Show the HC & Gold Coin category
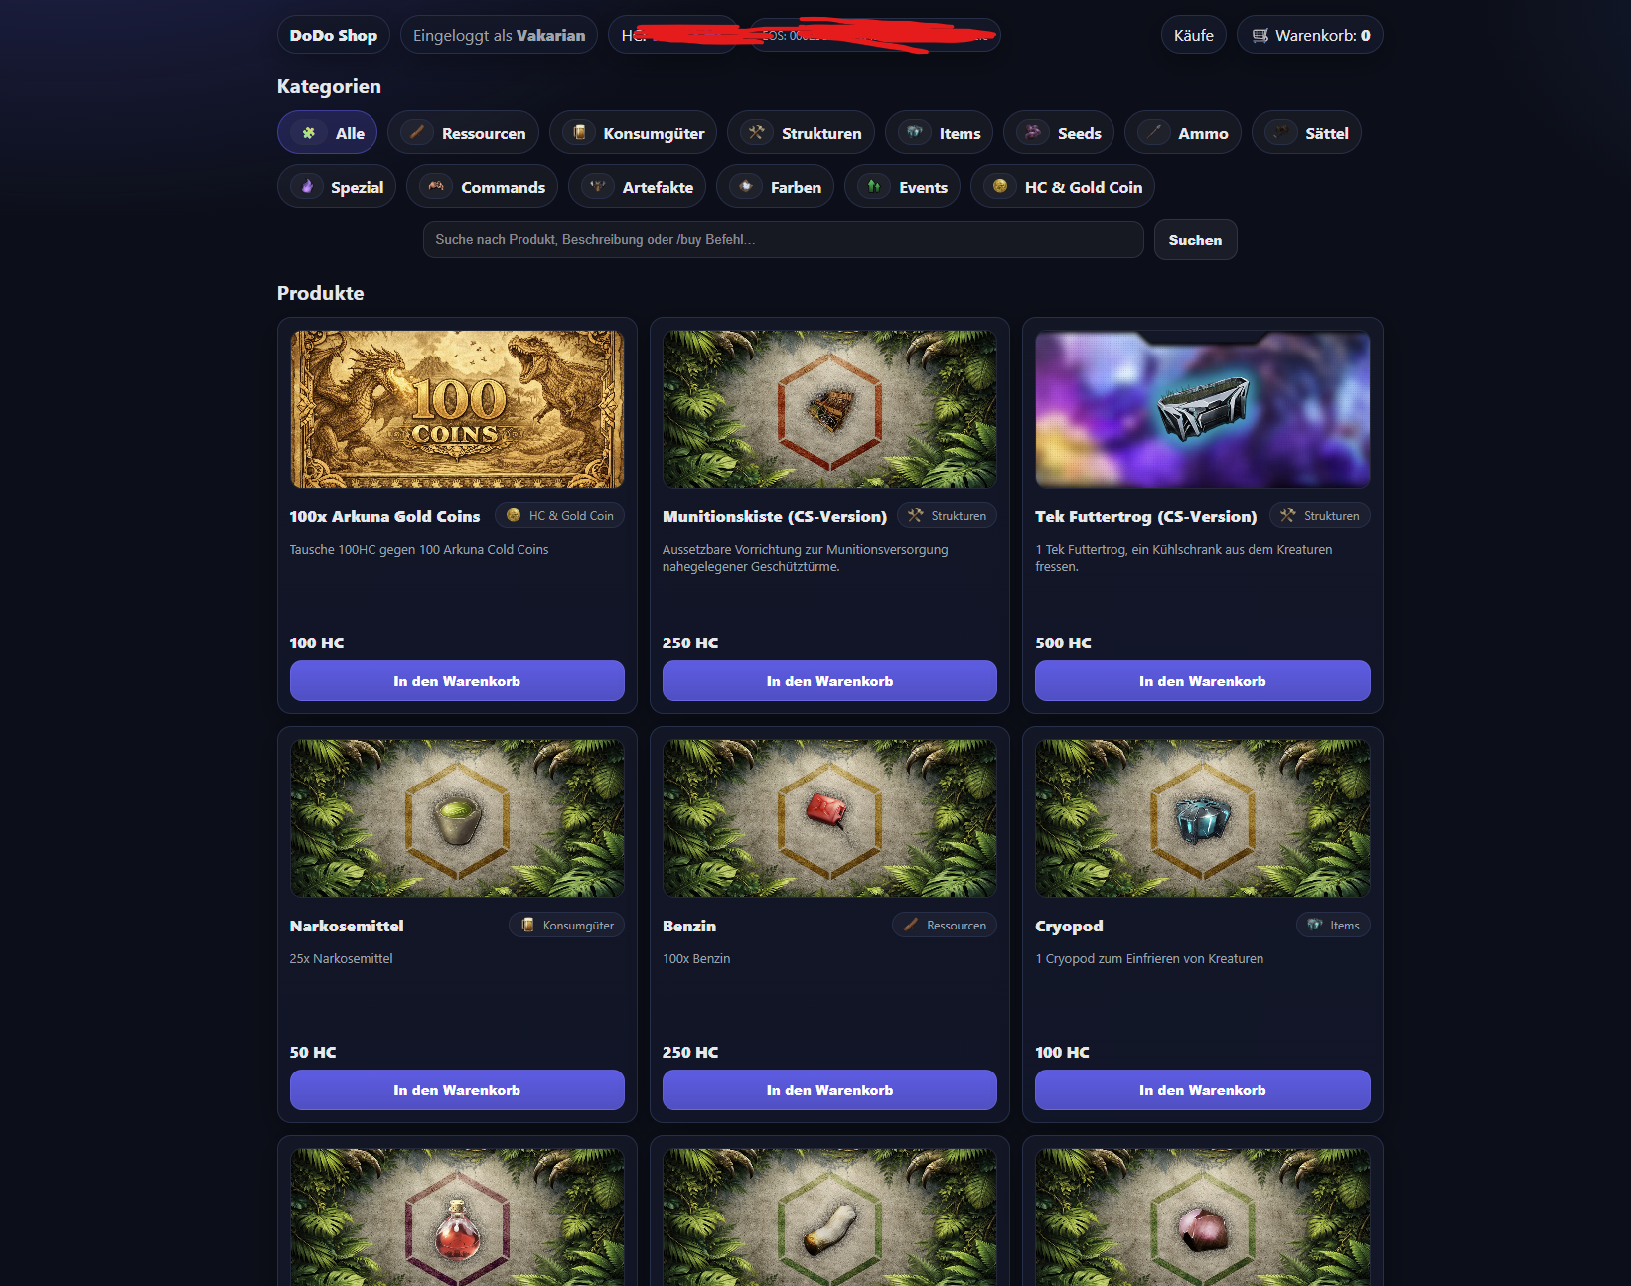The image size is (1631, 1286). pos(1063,187)
